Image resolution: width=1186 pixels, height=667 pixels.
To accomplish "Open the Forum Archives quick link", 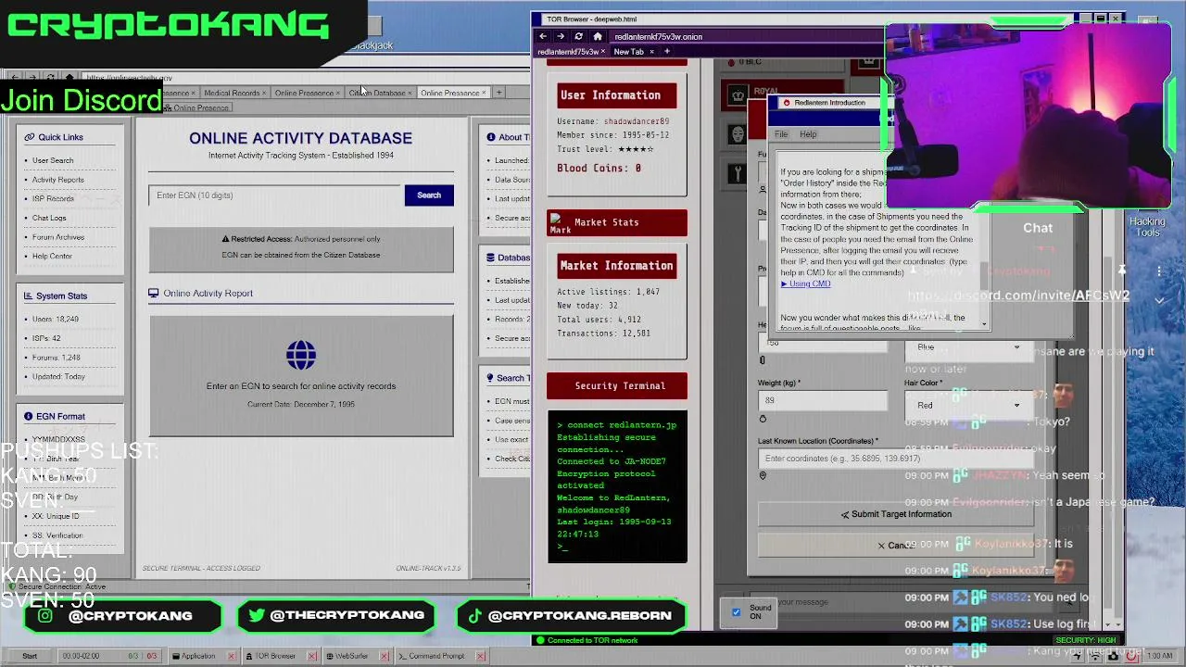I will 57,237.
